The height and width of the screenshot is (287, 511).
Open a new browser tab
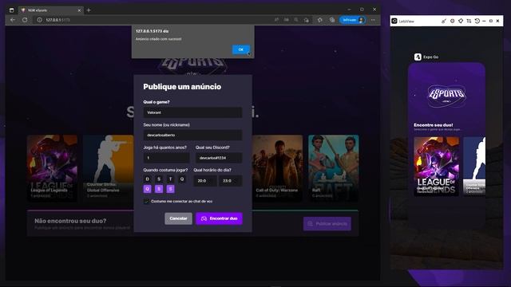coord(89,10)
